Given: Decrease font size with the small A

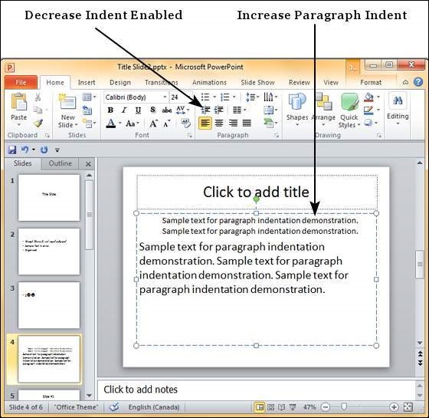Looking at the screenshot, I should 167,124.
